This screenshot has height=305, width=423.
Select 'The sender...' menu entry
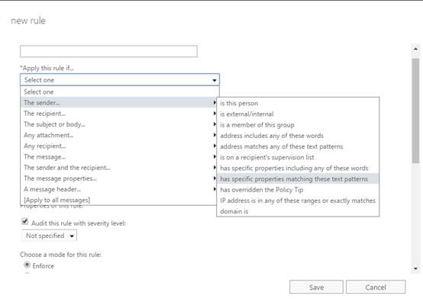point(118,102)
